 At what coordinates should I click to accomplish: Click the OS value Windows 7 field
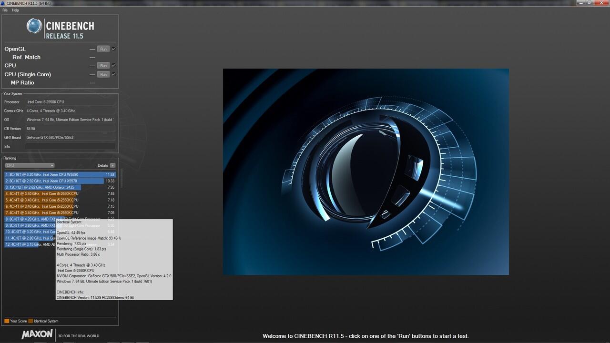click(71, 120)
